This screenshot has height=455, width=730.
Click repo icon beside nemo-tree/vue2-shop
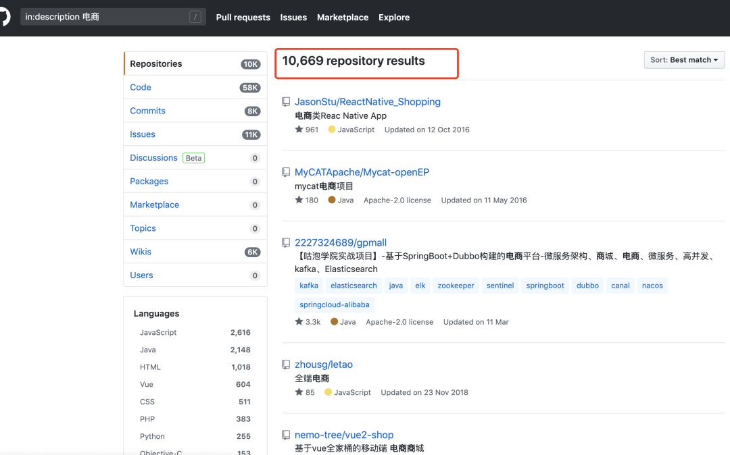(x=286, y=435)
